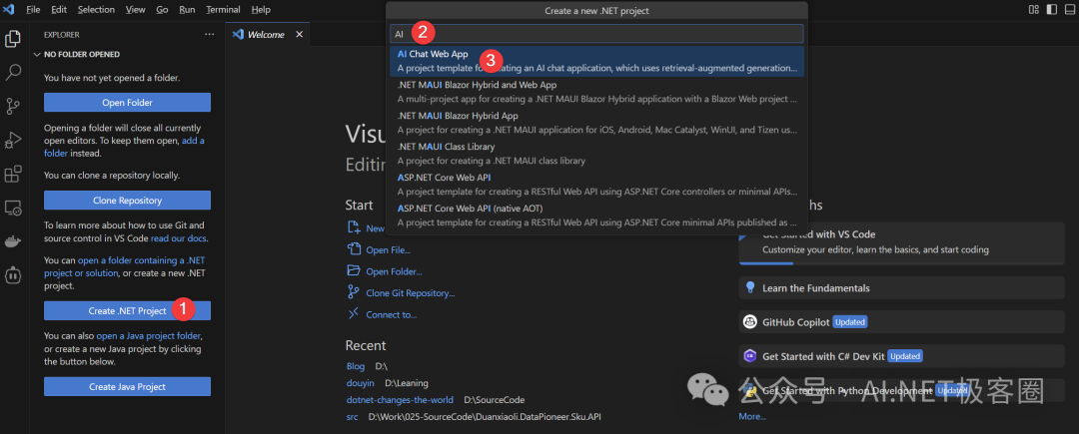The image size is (1079, 434).
Task: Switch to the Welcome tab
Action: [x=266, y=34]
